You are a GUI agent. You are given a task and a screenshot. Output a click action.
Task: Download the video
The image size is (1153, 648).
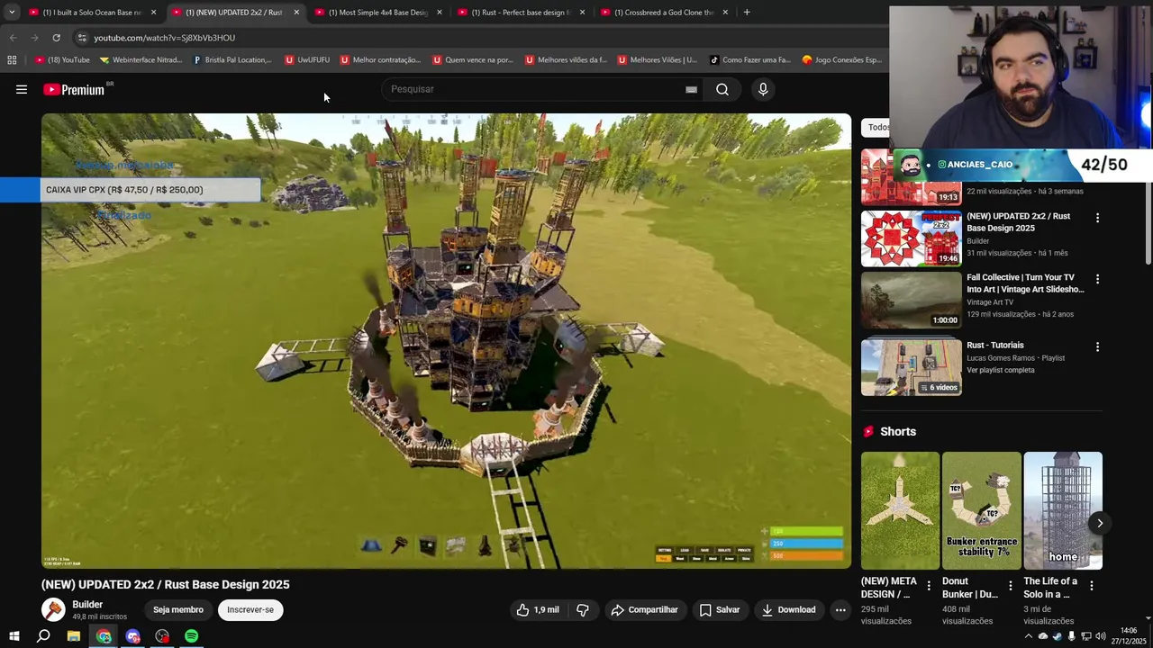[788, 609]
